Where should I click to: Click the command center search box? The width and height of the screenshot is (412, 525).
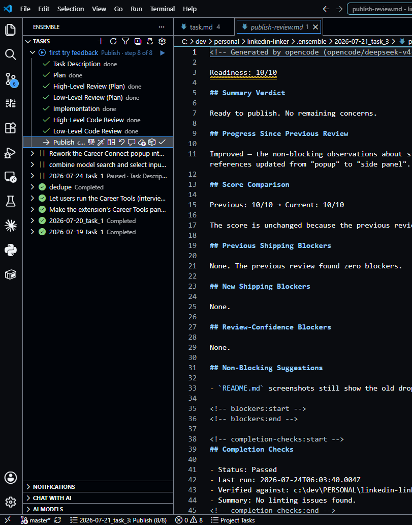click(x=379, y=9)
